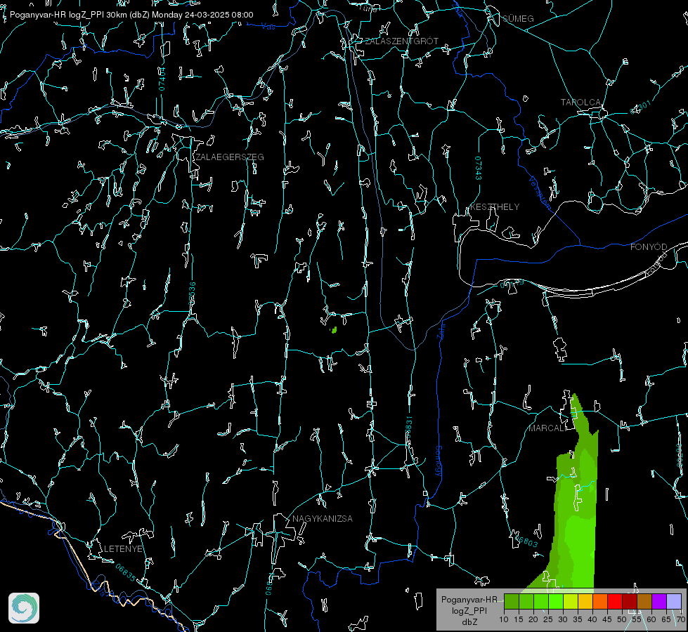Click the green 15-20 dBZ legend swatch
The image size is (688, 632).
pyautogui.click(x=526, y=601)
